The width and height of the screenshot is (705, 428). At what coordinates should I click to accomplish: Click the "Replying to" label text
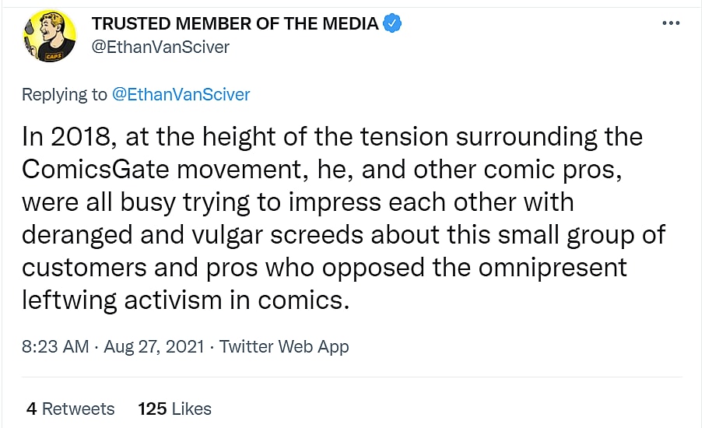pyautogui.click(x=65, y=95)
